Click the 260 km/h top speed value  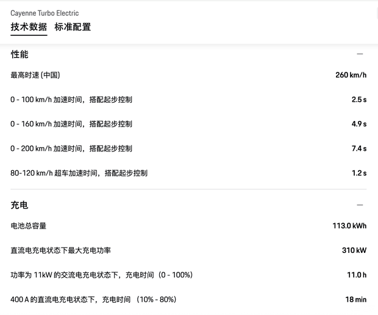(x=351, y=75)
